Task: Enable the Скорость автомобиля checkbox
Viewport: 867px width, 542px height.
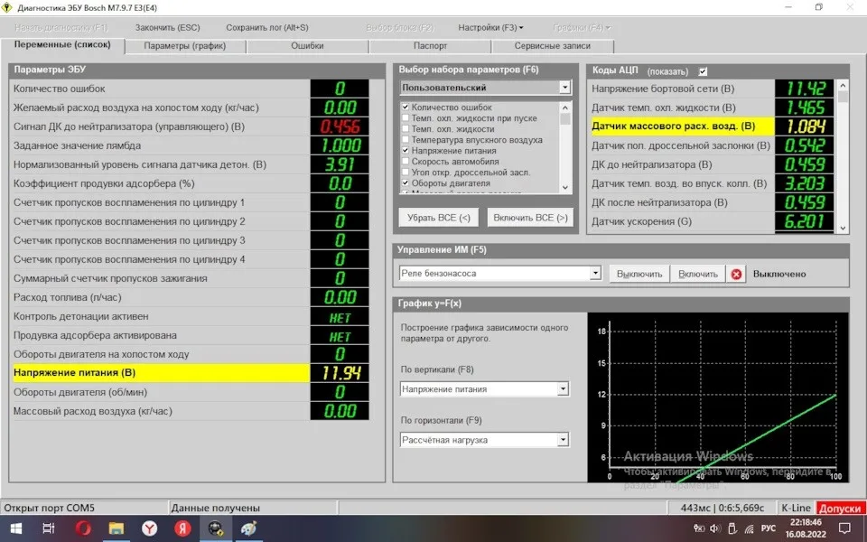Action: tap(405, 162)
